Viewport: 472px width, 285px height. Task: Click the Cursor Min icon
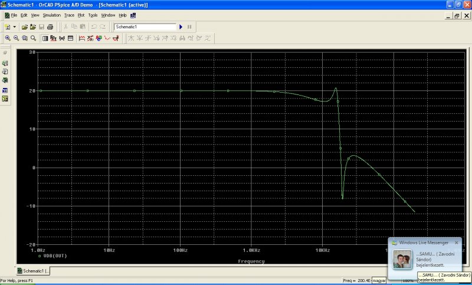coord(156,38)
